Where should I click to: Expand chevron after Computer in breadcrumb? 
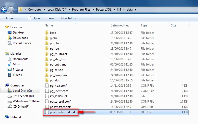pyautogui.click(x=45, y=10)
